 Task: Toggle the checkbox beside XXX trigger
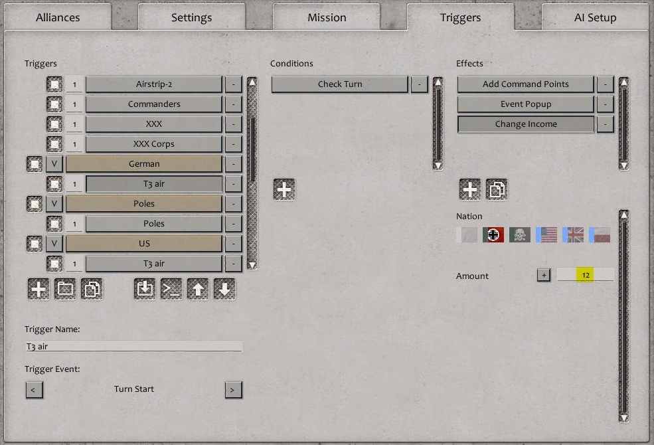tap(54, 124)
